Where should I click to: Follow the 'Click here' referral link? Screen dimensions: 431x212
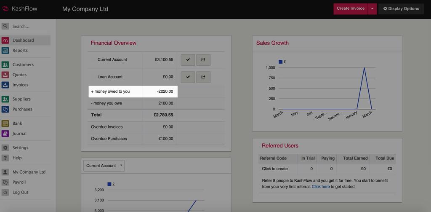321,187
